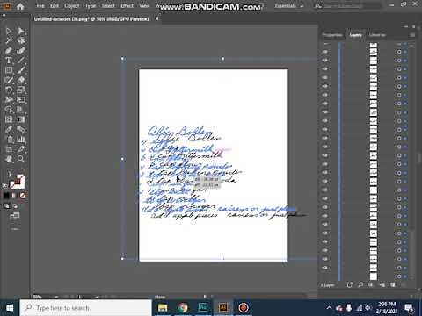This screenshot has height=316, width=422.
Task: Select the Eyedropper tool
Action: coord(9,129)
